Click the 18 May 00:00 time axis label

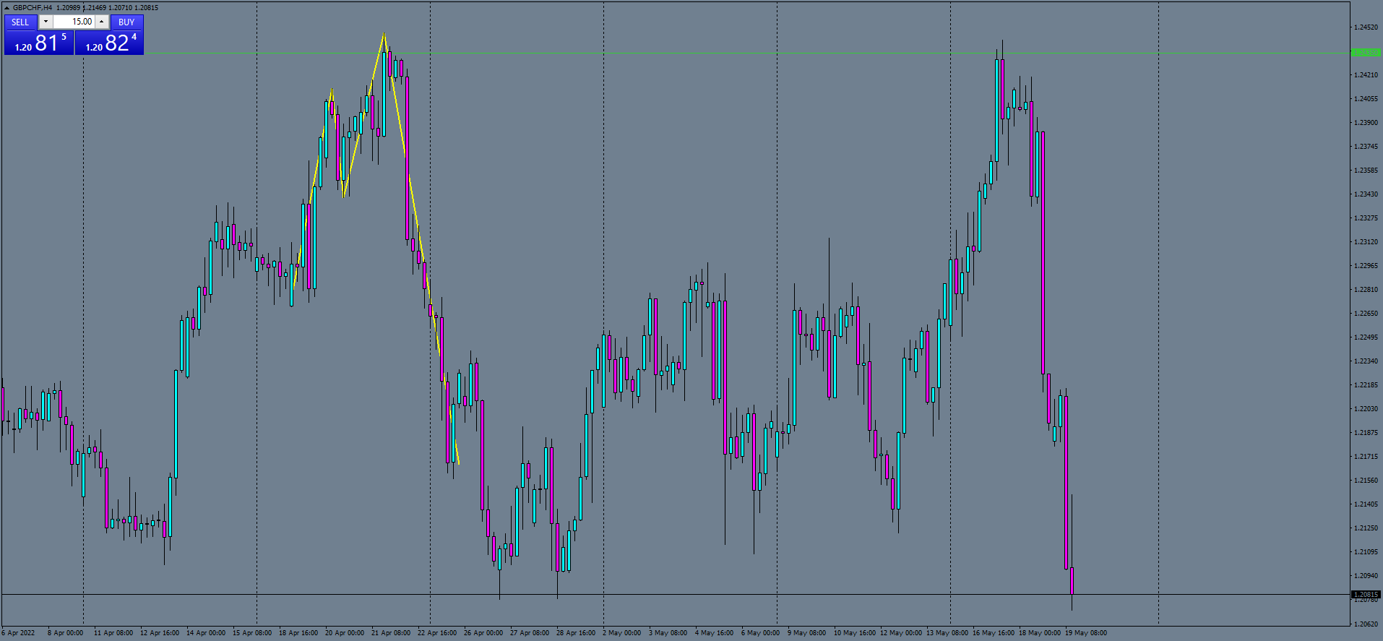click(1040, 633)
